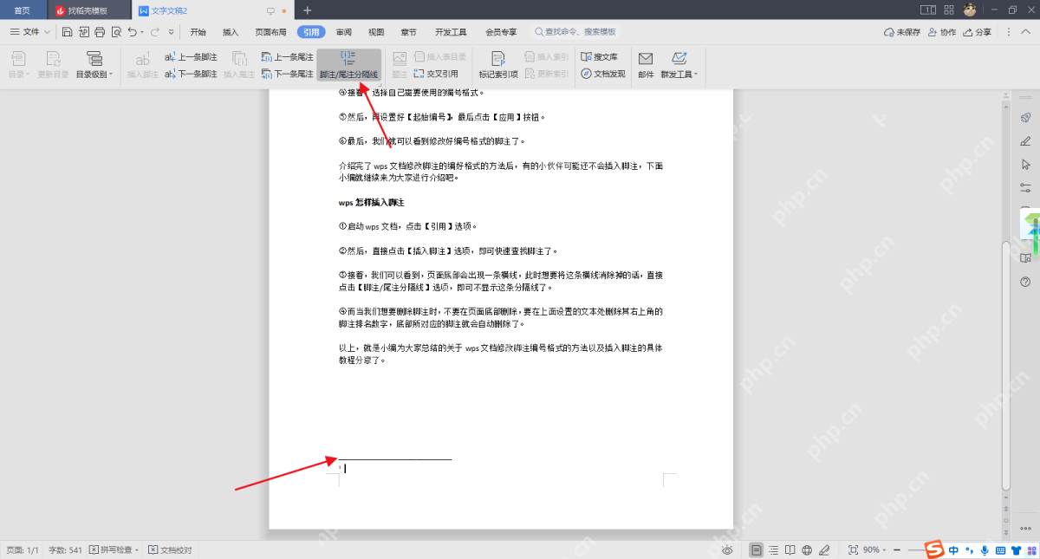Click the settings sliders icon in right sidebar
The width and height of the screenshot is (1040, 559).
tap(1026, 187)
